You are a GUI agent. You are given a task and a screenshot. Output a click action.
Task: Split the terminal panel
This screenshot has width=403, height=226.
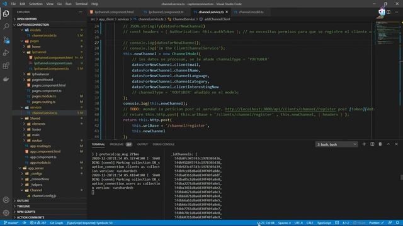[372, 144]
